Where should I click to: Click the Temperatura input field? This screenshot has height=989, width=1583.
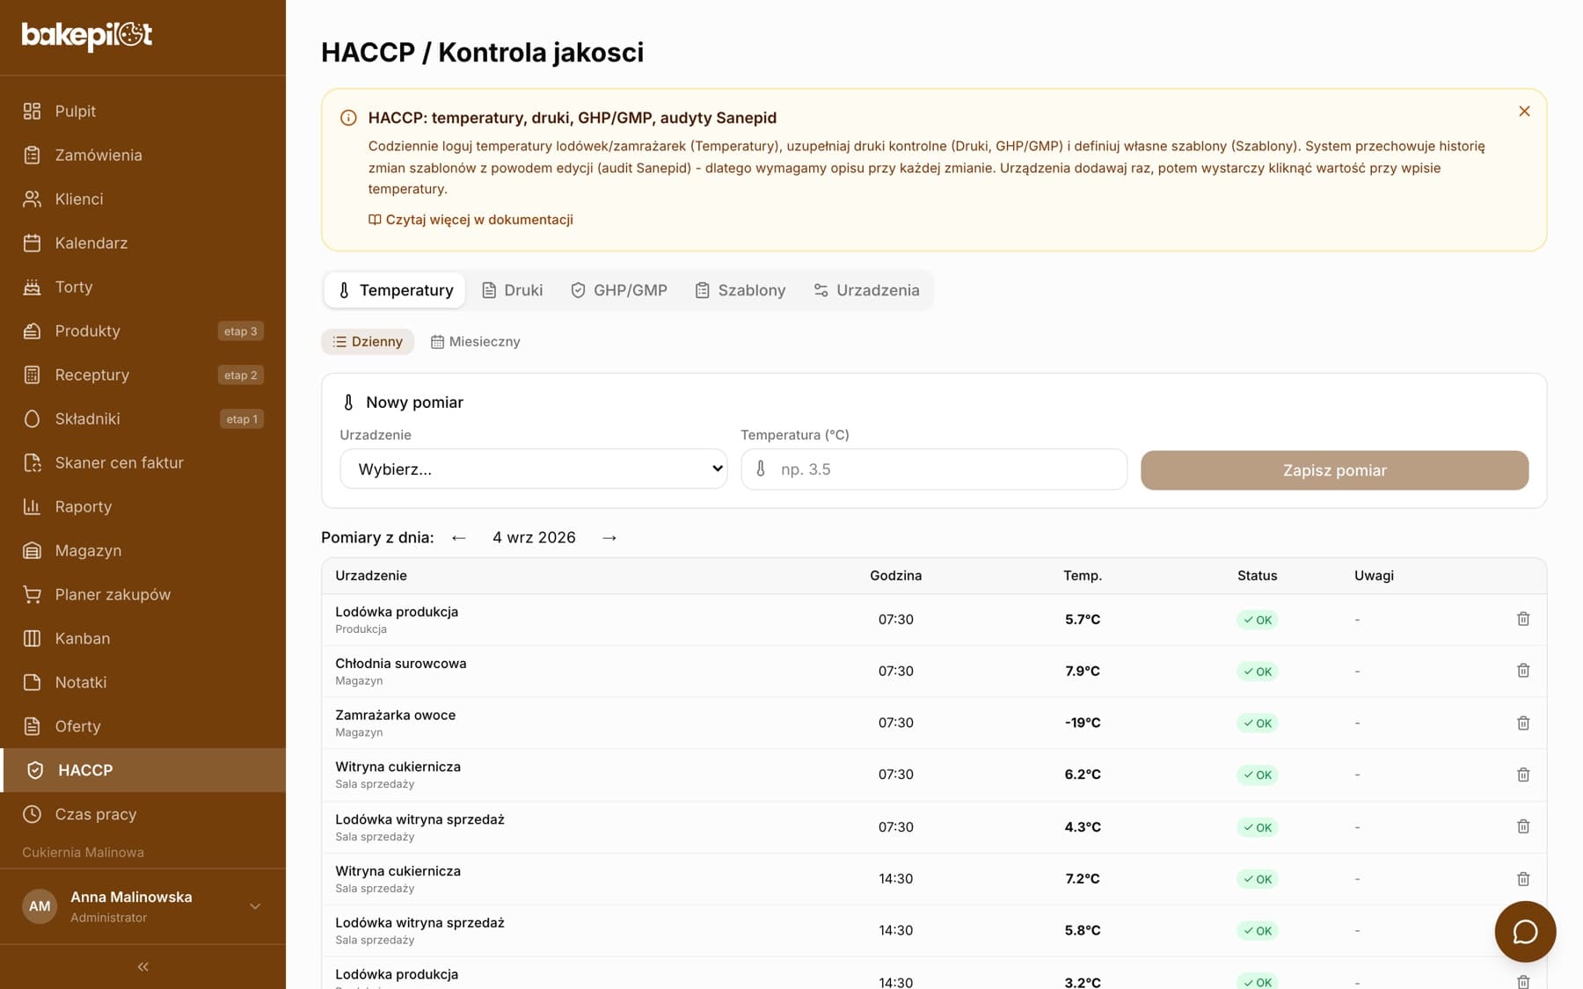click(934, 469)
